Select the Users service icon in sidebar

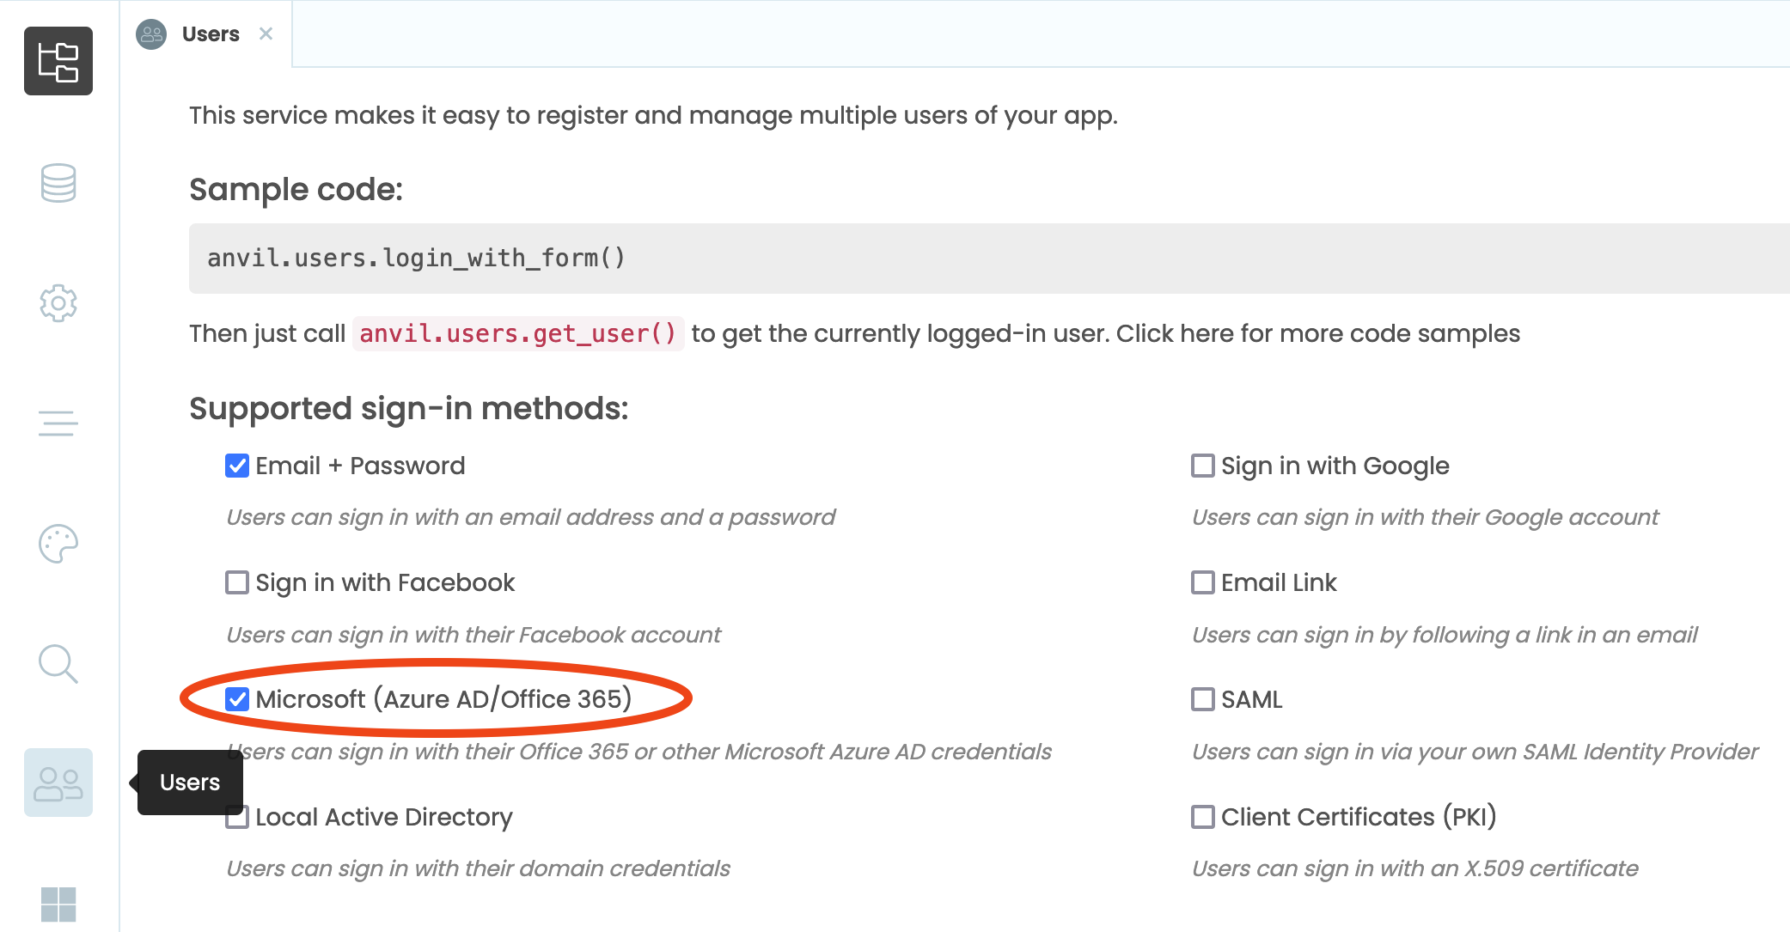[58, 783]
